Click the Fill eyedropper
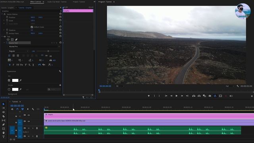The width and height of the screenshot is (254, 143). point(20,80)
